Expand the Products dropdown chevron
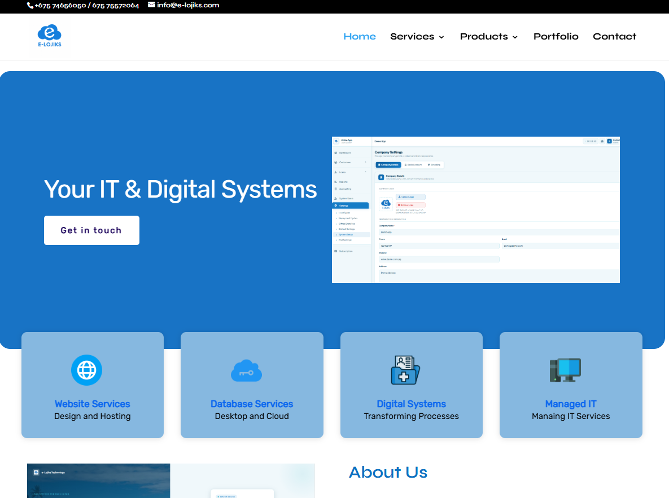The width and height of the screenshot is (669, 498). click(x=515, y=37)
